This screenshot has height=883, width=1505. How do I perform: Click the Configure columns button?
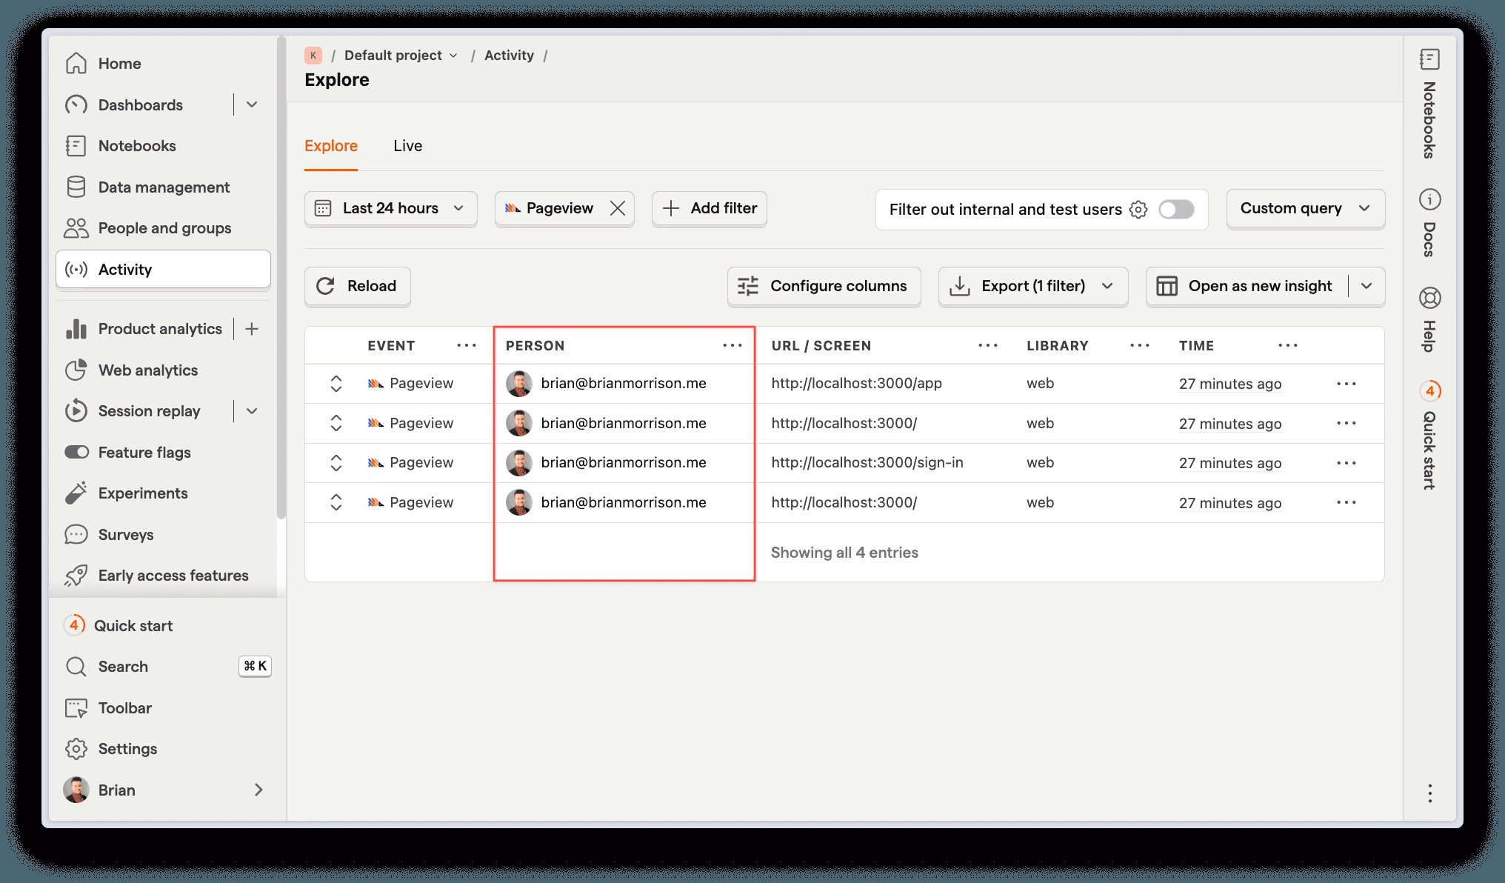tap(824, 286)
